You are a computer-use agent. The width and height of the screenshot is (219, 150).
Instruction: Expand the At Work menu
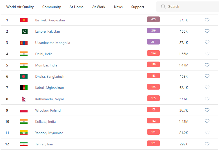99,7
